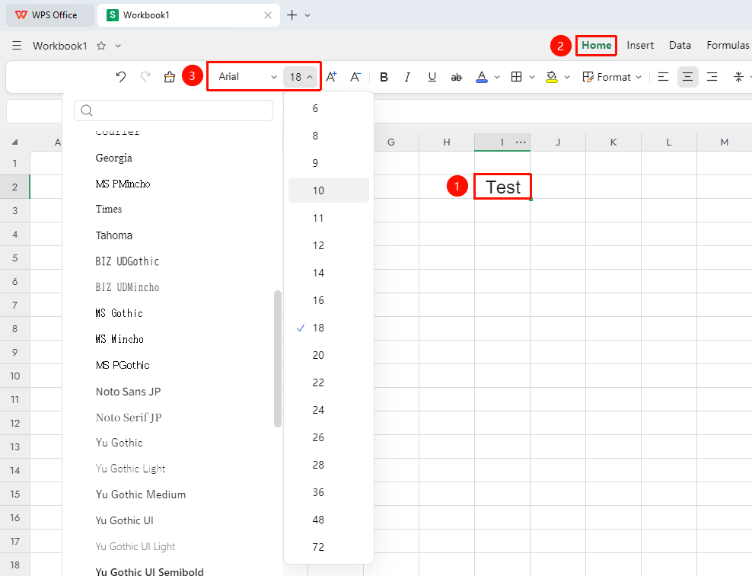Click the Undo arrow icon
Screen dimensions: 752x576
point(121,77)
